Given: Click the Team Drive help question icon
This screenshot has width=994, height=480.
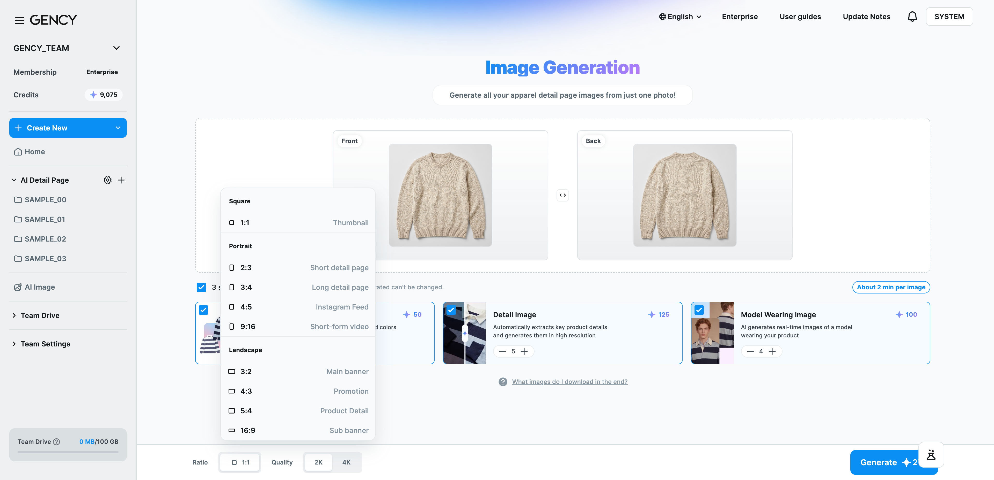Looking at the screenshot, I should (56, 442).
